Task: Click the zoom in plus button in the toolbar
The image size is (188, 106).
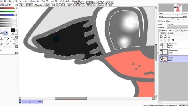Action: [60, 5]
